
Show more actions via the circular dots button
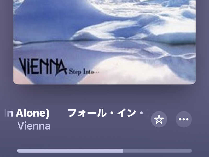pos(184,119)
